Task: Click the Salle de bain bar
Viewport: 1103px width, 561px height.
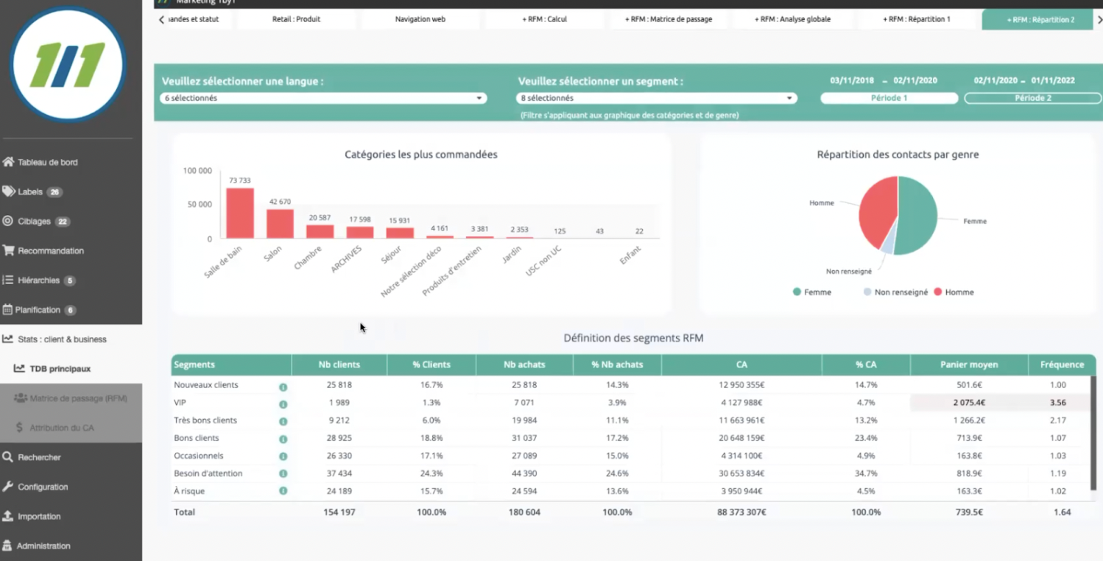Action: (x=240, y=214)
